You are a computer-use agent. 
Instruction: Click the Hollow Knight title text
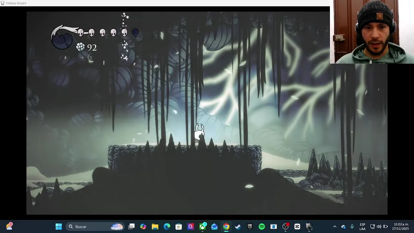point(16,3)
